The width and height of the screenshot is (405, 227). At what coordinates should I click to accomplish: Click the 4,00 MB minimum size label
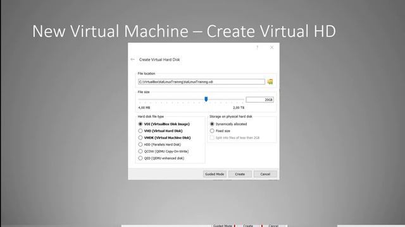144,108
